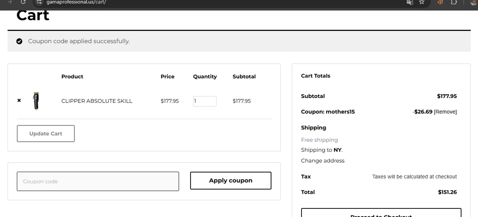Click the Total amount $151.26
Image resolution: width=478 pixels, height=217 pixels.
(x=447, y=192)
